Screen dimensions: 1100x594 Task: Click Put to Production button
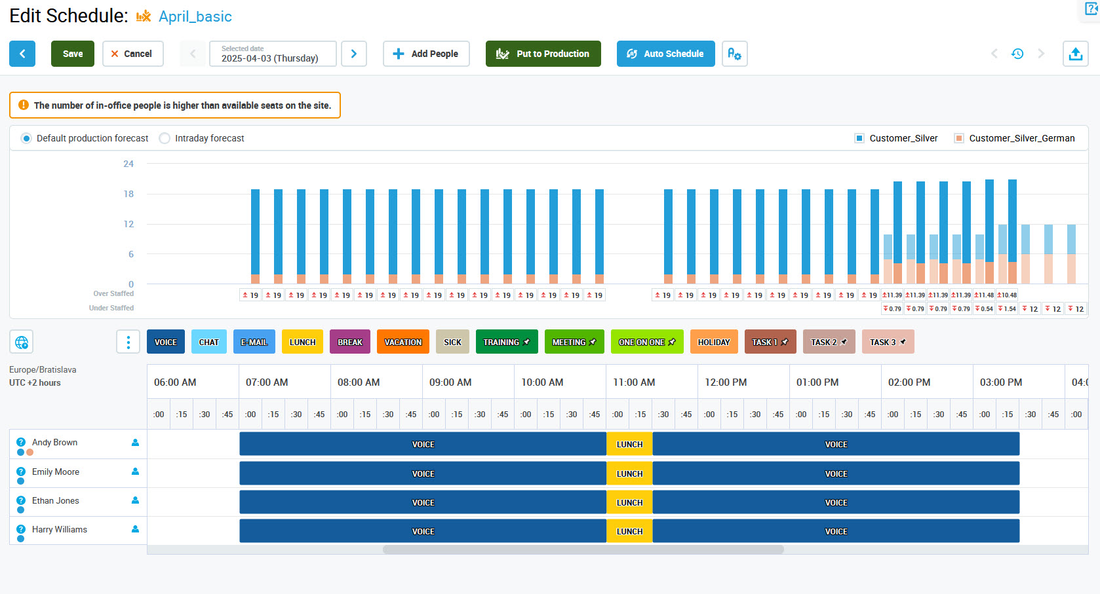coord(543,54)
